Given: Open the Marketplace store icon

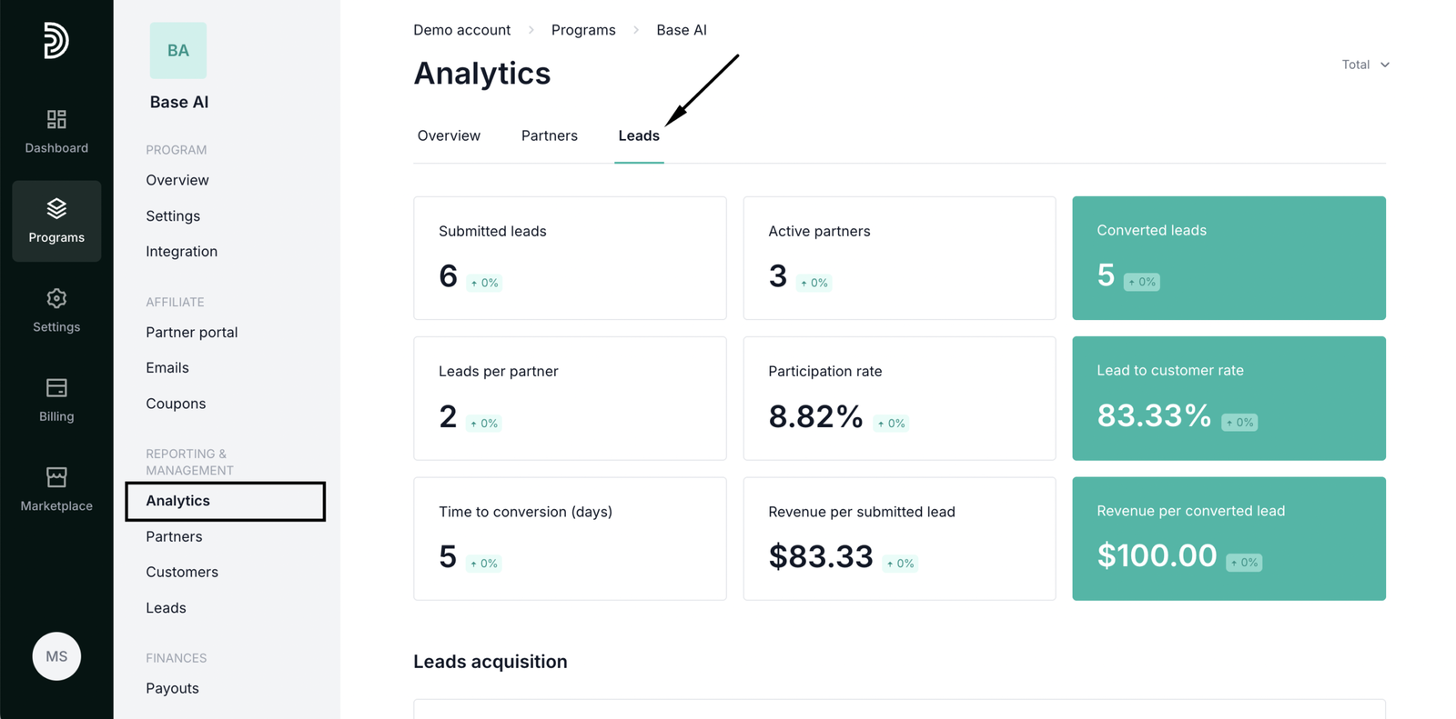Looking at the screenshot, I should pos(56,477).
